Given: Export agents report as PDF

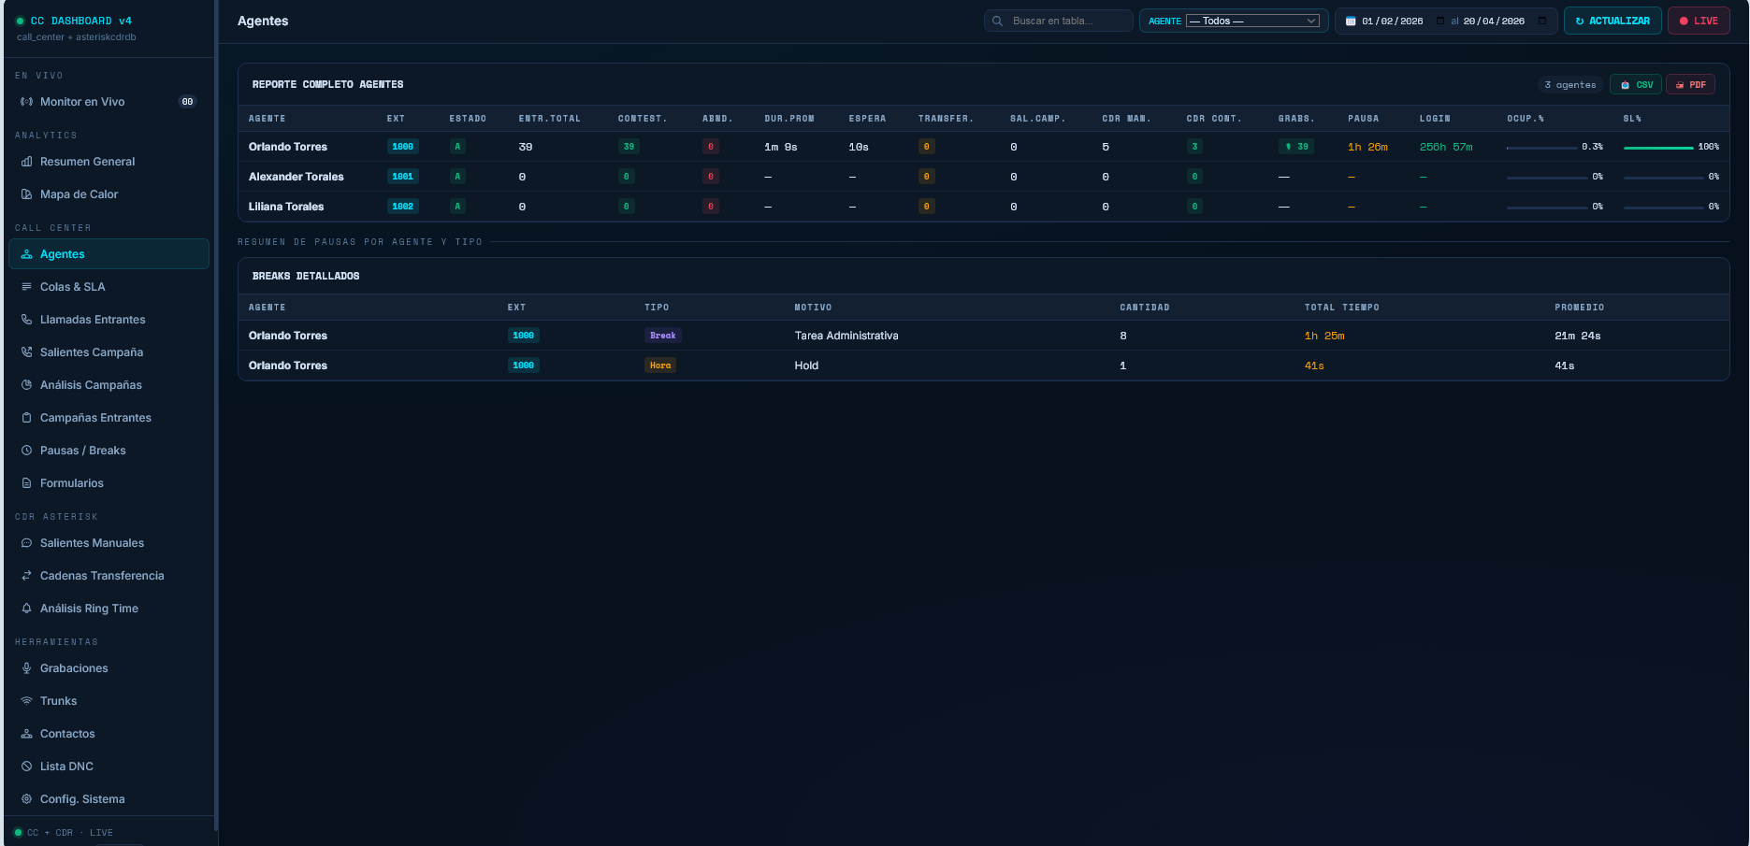Looking at the screenshot, I should pyautogui.click(x=1690, y=85).
